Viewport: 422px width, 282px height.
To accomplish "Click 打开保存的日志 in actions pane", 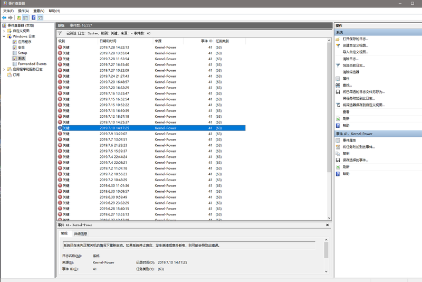I will coord(355,39).
